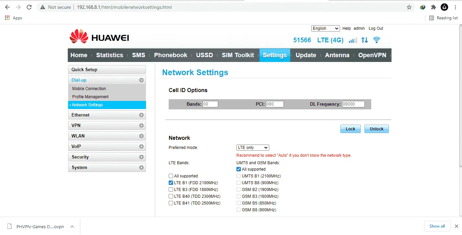Expand the VPN sidebar section

tap(107, 126)
